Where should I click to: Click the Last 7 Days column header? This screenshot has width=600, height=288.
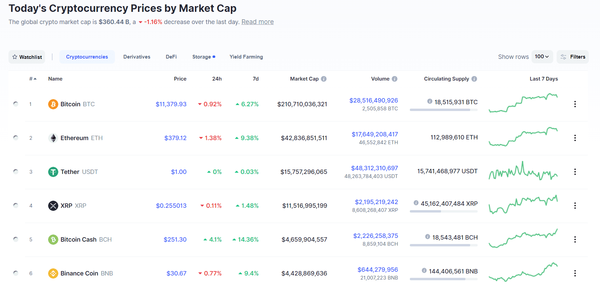coord(544,79)
